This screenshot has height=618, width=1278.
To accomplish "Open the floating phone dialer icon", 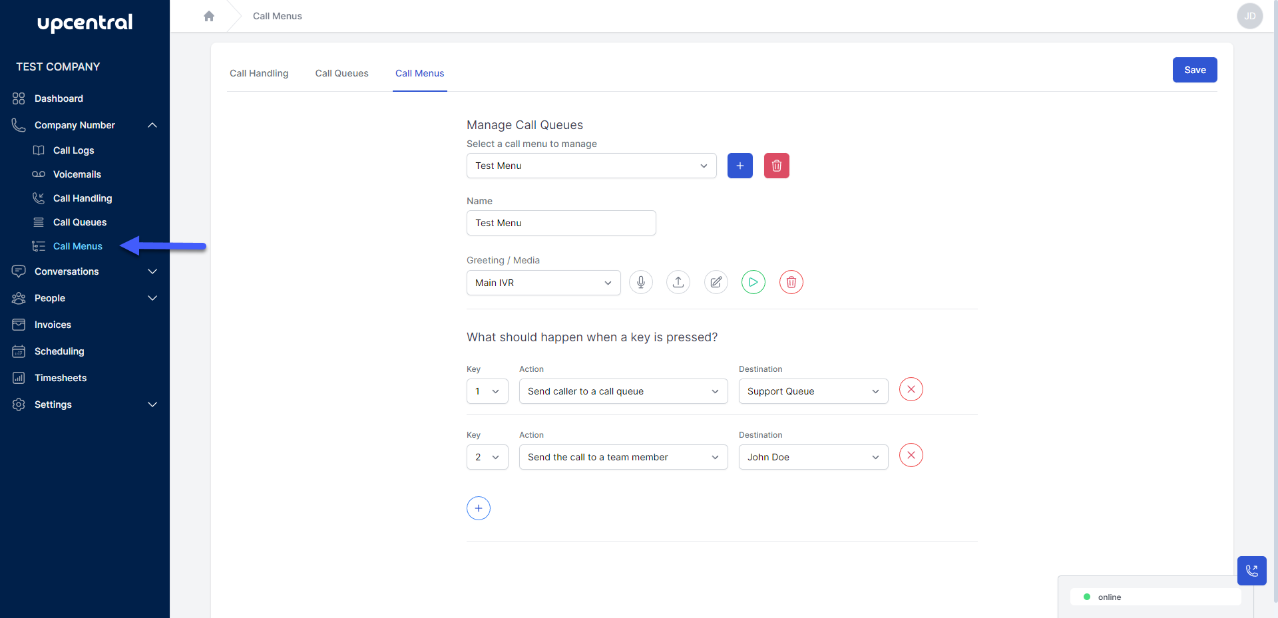I will pos(1252,571).
